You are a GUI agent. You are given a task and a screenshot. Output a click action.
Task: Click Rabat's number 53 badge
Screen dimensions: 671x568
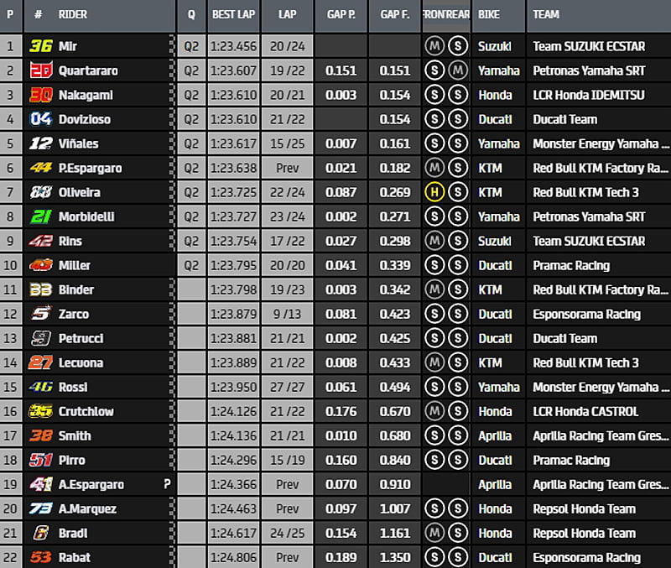(x=40, y=557)
